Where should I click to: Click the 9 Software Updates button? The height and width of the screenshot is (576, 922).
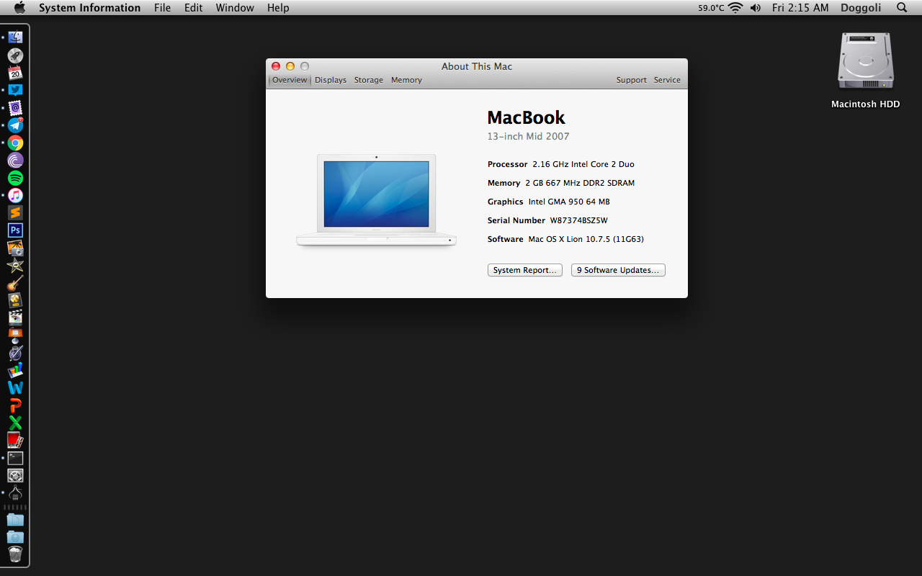[618, 270]
